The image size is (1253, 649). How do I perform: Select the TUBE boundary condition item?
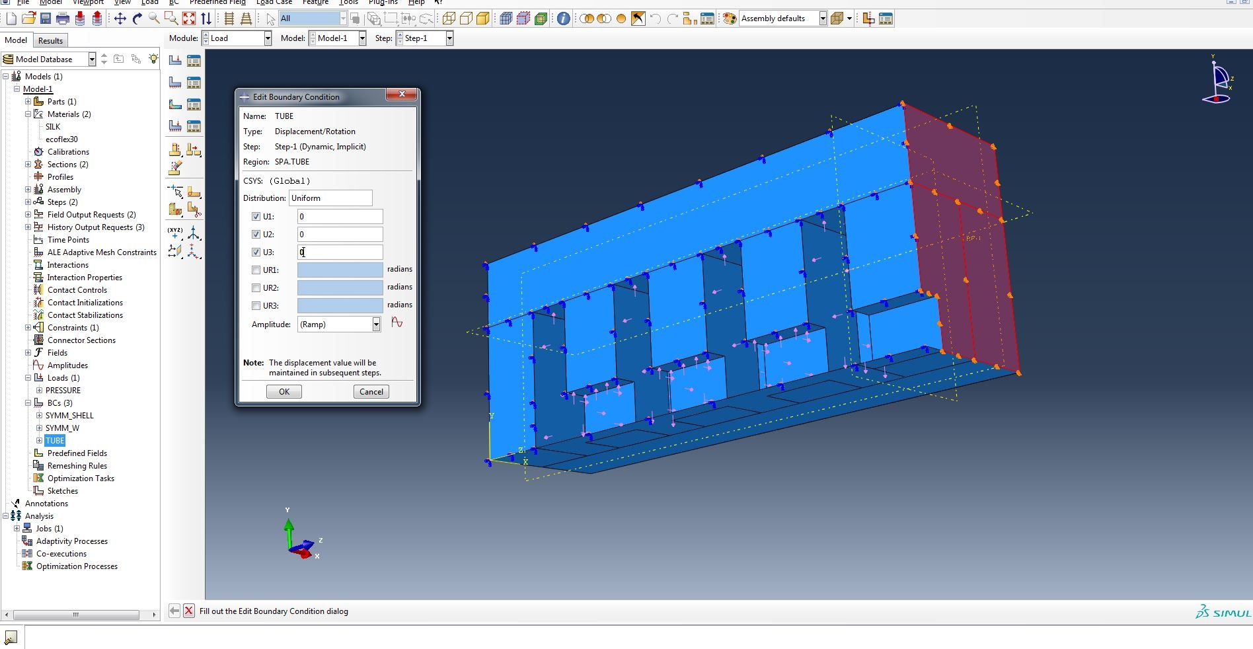click(x=55, y=441)
